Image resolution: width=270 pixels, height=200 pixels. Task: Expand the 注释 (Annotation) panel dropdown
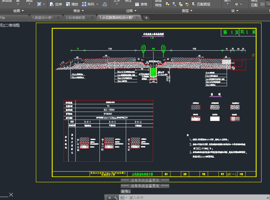[x=131, y=11]
